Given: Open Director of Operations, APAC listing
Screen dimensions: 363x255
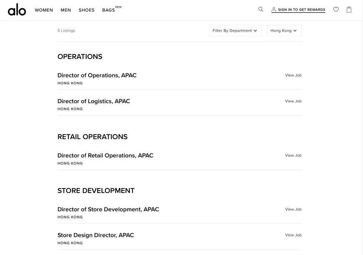Looking at the screenshot, I should pos(97,76).
